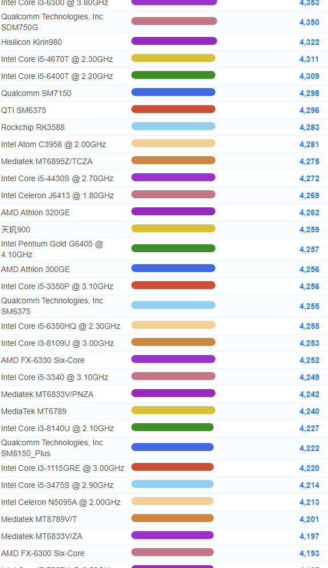Open the Mediatek MT6833V/ZA entry
This screenshot has width=328, height=568.
(x=41, y=536)
